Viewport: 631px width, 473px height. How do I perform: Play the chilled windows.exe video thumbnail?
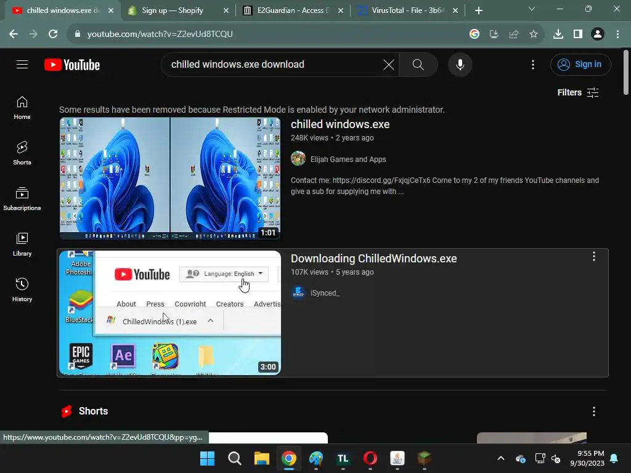pyautogui.click(x=170, y=178)
